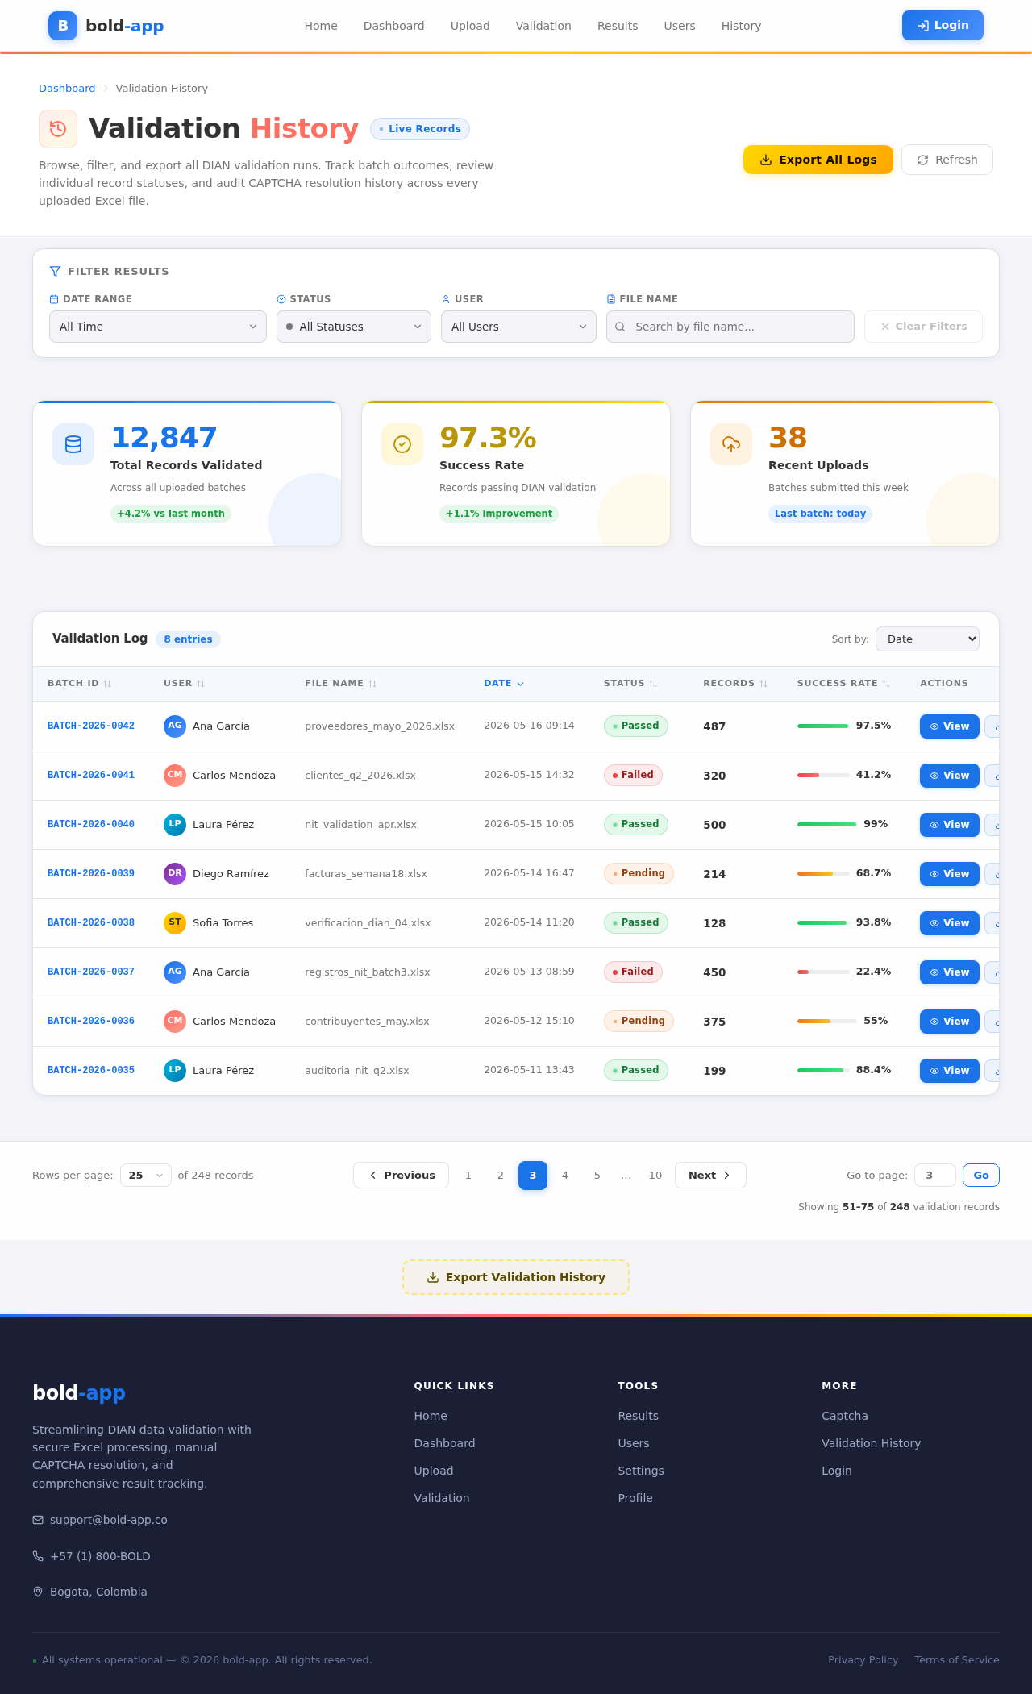Click the Previous page button
Image resolution: width=1032 pixels, height=1694 pixels.
[401, 1176]
